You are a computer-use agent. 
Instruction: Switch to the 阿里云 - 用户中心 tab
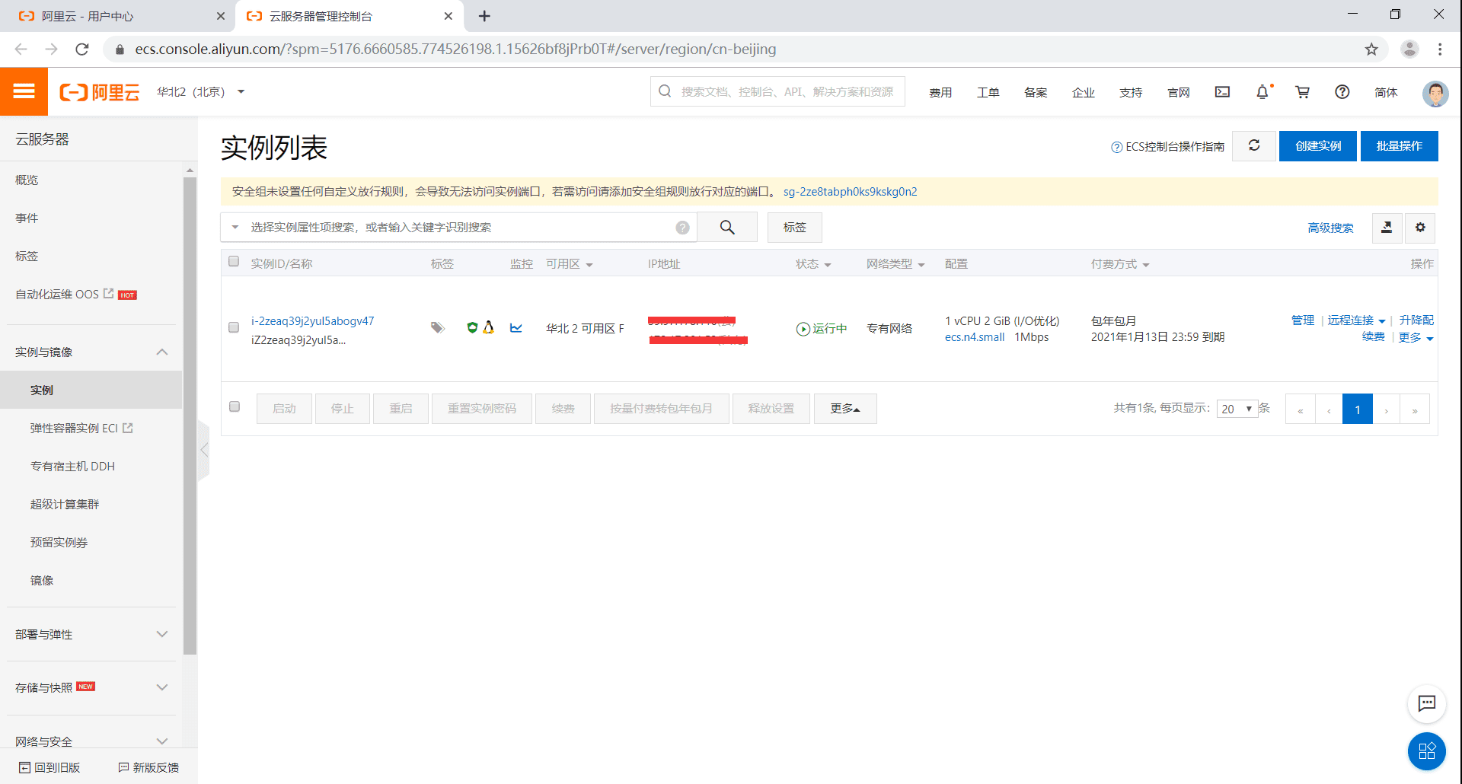pyautogui.click(x=118, y=16)
